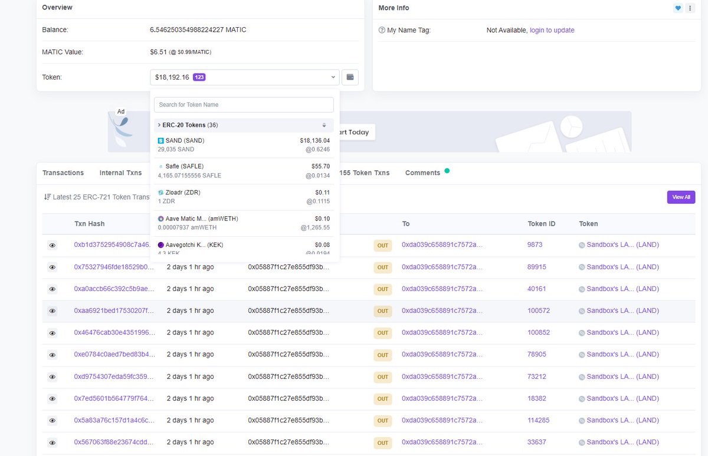Open transaction hash 0xaa6921bed17530207f
Screen dimensions: 708x456
(114, 310)
